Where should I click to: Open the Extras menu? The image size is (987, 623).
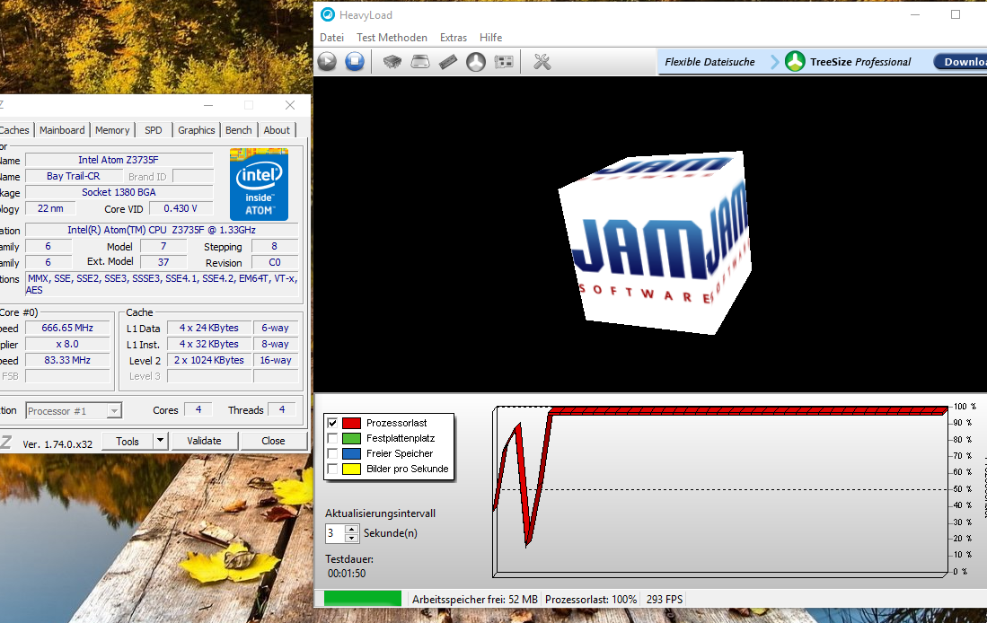(454, 38)
